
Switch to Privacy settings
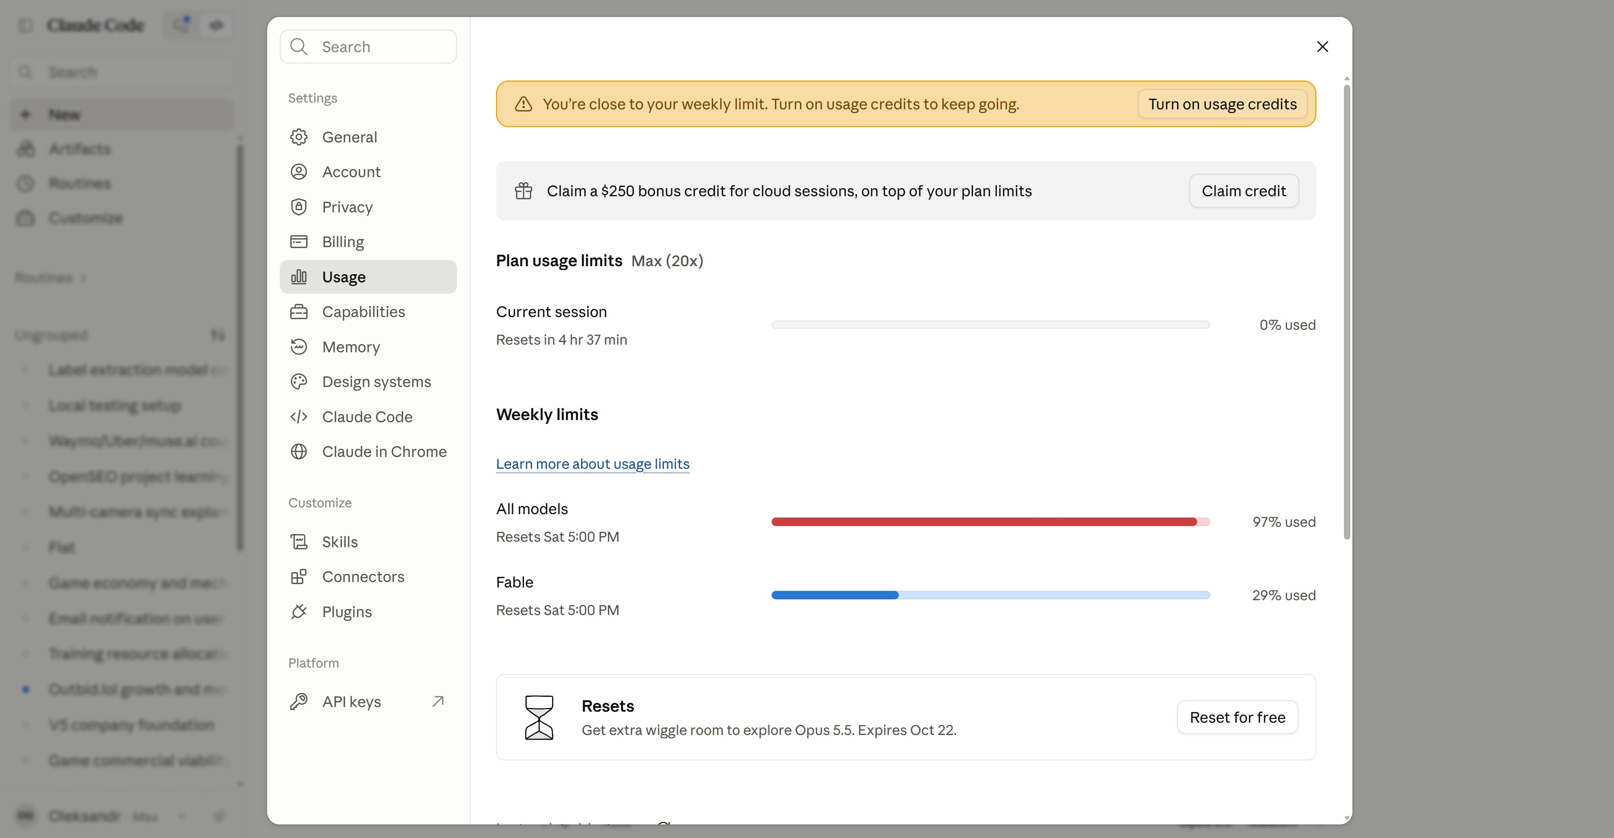[x=368, y=207]
